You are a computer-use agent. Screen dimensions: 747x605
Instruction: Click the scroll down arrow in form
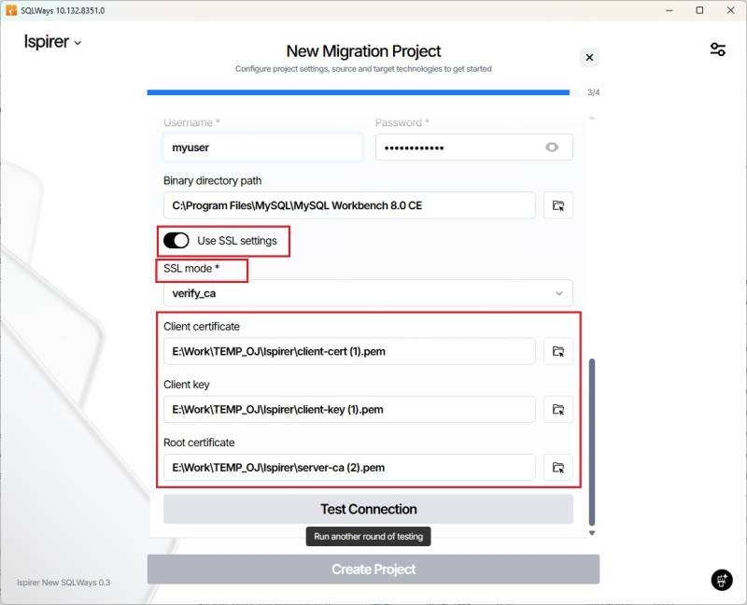coord(591,532)
